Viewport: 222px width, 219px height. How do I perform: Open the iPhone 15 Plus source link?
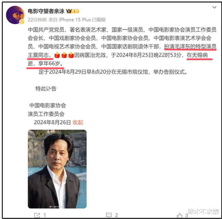pos(75,19)
